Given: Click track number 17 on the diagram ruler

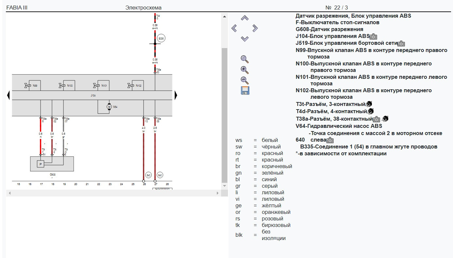Looking at the screenshot, I should pyautogui.click(x=41, y=184).
